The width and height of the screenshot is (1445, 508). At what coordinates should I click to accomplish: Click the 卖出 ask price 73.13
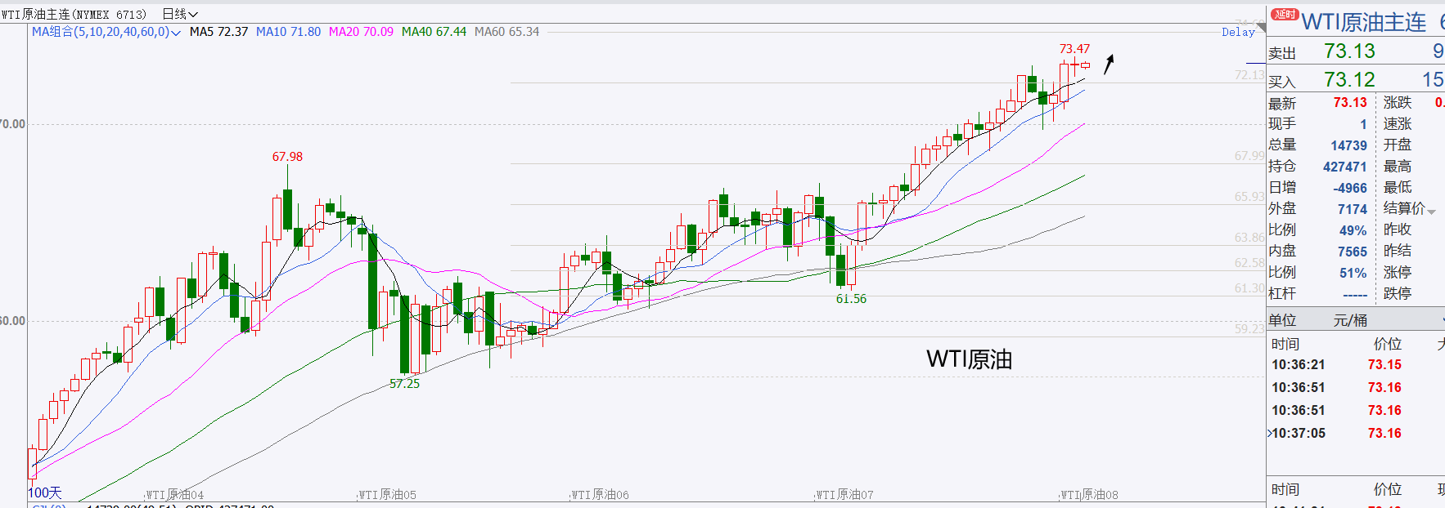1350,51
